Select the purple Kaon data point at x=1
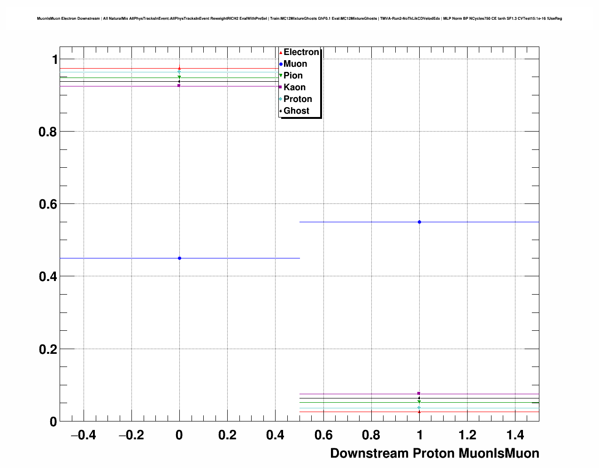The height and width of the screenshot is (468, 599). click(419, 393)
